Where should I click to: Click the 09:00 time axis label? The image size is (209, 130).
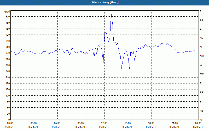click(x=80, y=123)
